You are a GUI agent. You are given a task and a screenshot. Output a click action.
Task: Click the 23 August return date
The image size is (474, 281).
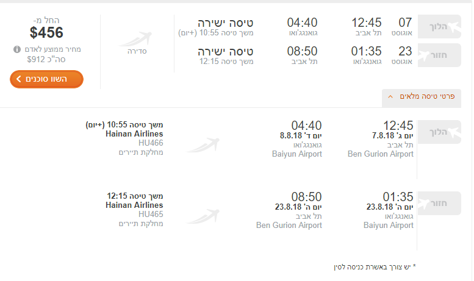pyautogui.click(x=402, y=55)
